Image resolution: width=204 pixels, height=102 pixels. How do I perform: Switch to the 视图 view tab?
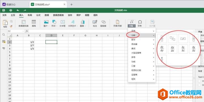[87, 15]
